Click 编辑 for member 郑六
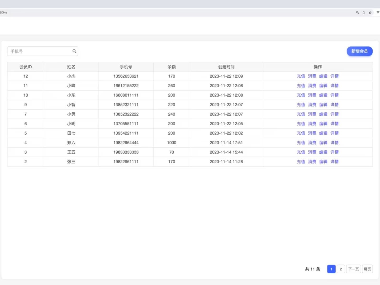Viewport: 380px width, 285px height. click(323, 142)
